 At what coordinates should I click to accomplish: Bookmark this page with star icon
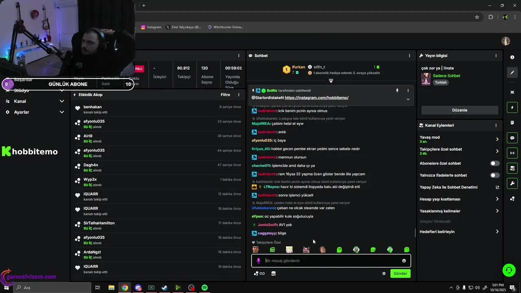477,17
